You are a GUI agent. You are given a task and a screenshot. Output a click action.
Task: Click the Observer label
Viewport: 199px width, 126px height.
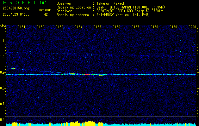tap(64, 3)
